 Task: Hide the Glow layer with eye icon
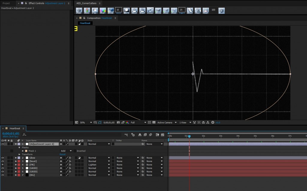click(2, 158)
